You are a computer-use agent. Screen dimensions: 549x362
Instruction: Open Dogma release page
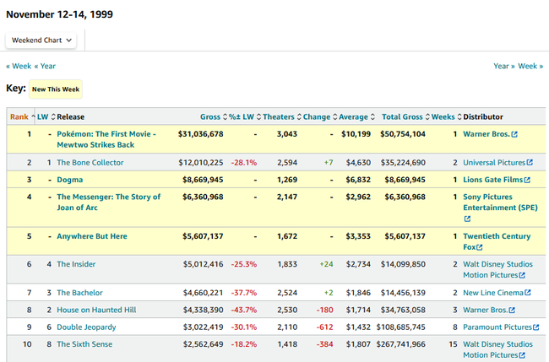[70, 180]
